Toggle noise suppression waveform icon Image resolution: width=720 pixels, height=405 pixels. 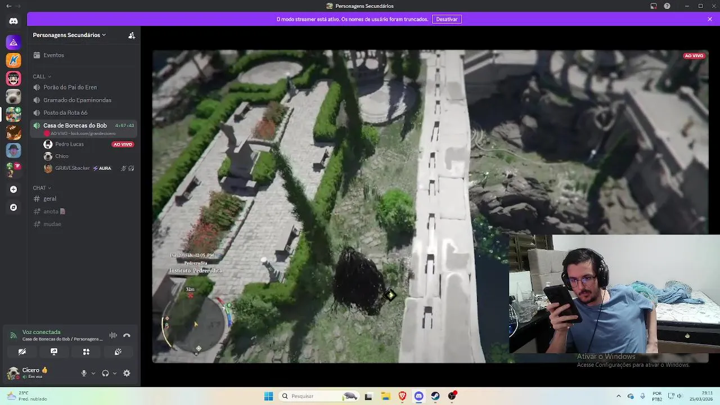[x=113, y=335]
